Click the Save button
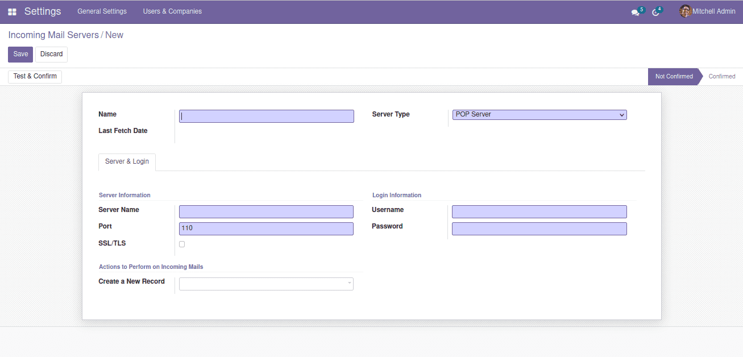Viewport: 743px width, 357px height. (x=20, y=55)
